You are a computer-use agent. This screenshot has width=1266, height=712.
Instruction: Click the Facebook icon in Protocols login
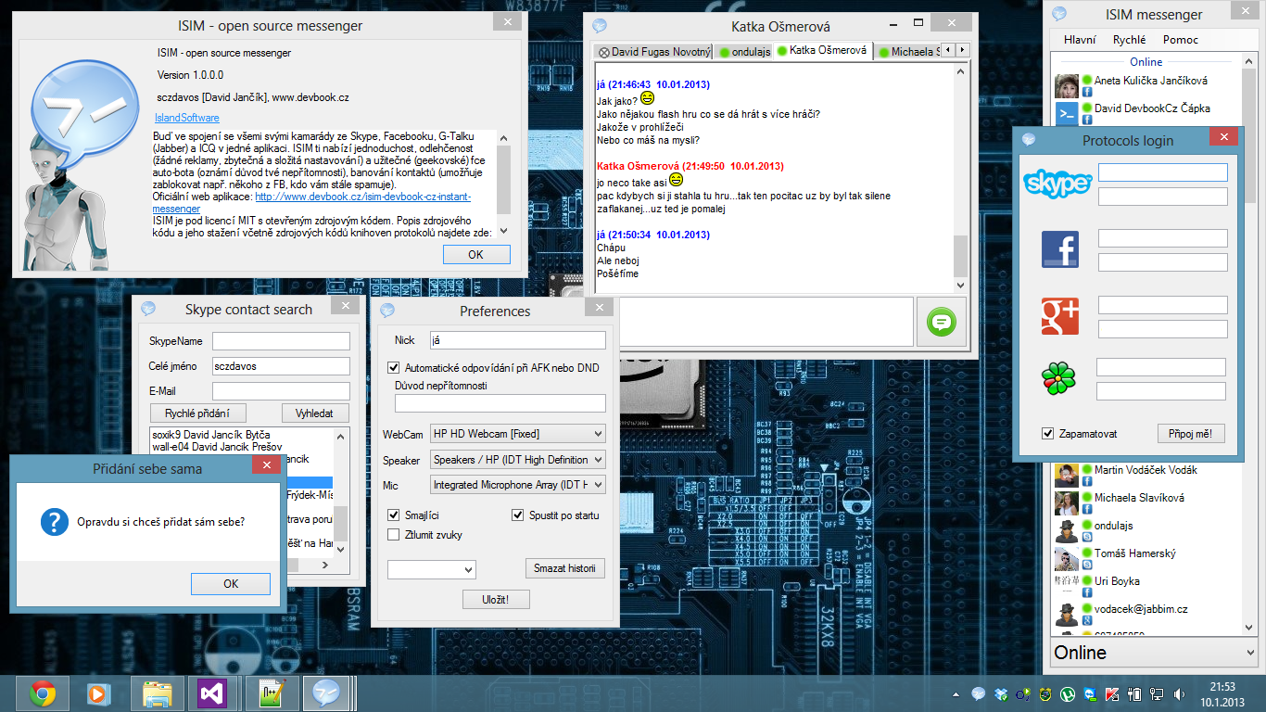point(1059,250)
